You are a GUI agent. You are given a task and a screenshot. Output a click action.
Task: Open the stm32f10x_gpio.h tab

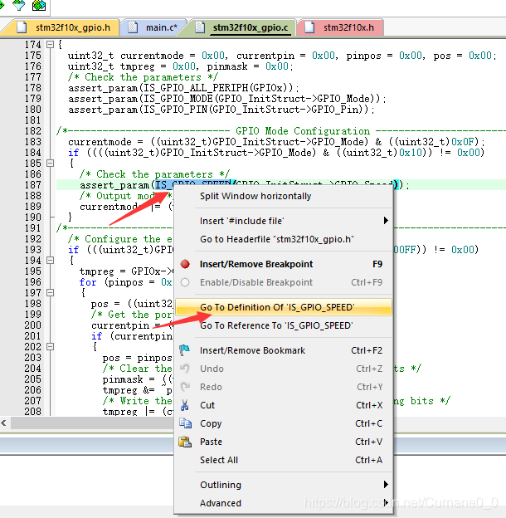(x=65, y=27)
